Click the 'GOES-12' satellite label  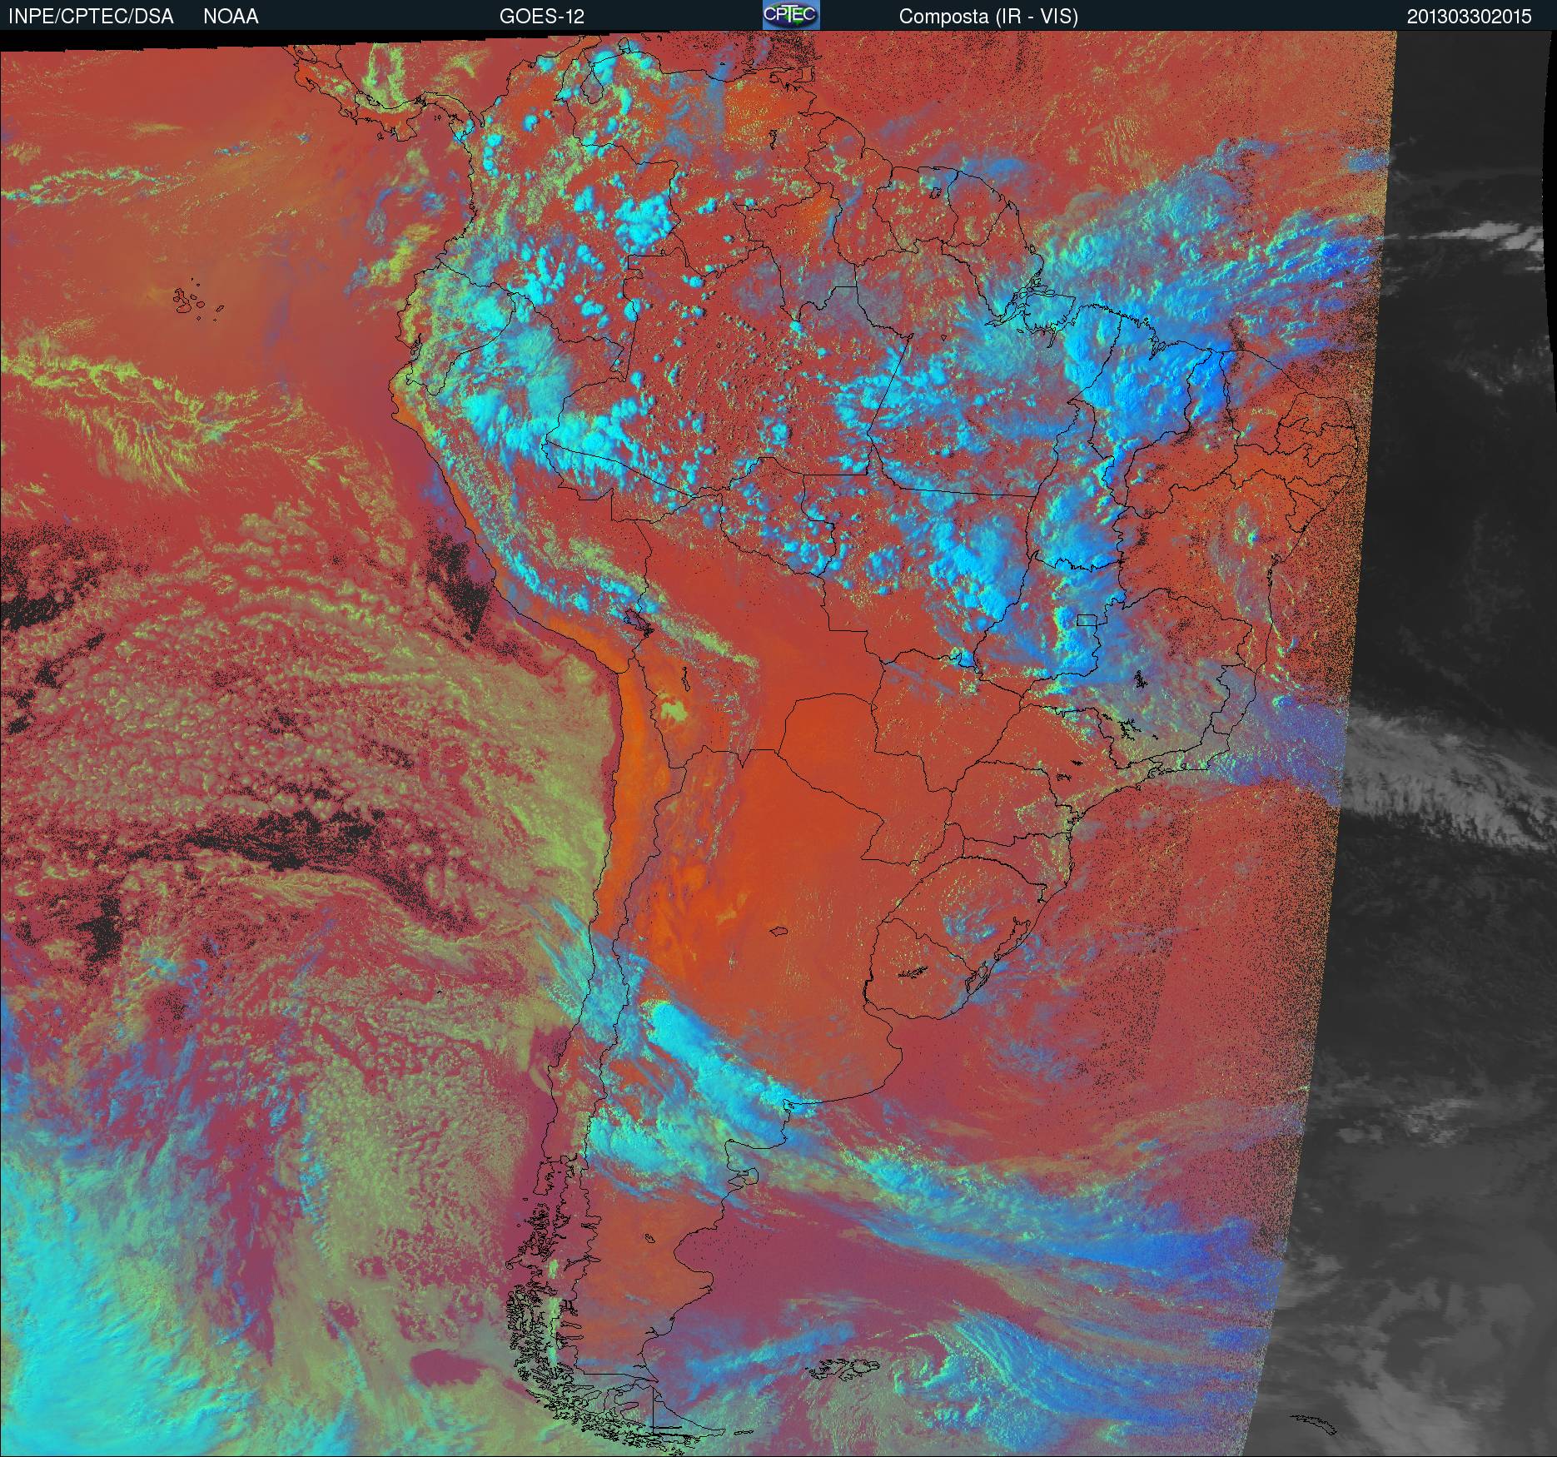541,17
